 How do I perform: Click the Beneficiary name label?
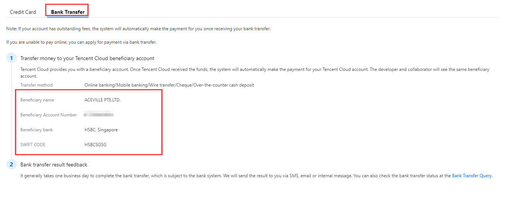point(37,100)
